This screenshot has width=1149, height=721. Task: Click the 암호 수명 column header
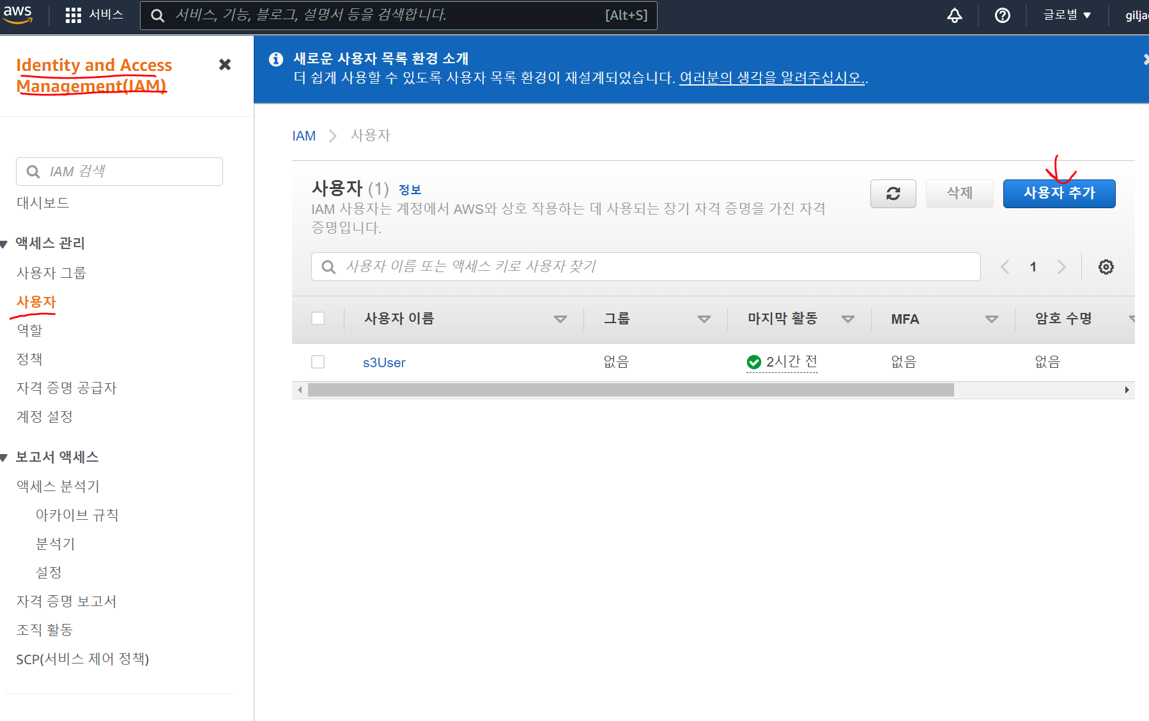1063,318
